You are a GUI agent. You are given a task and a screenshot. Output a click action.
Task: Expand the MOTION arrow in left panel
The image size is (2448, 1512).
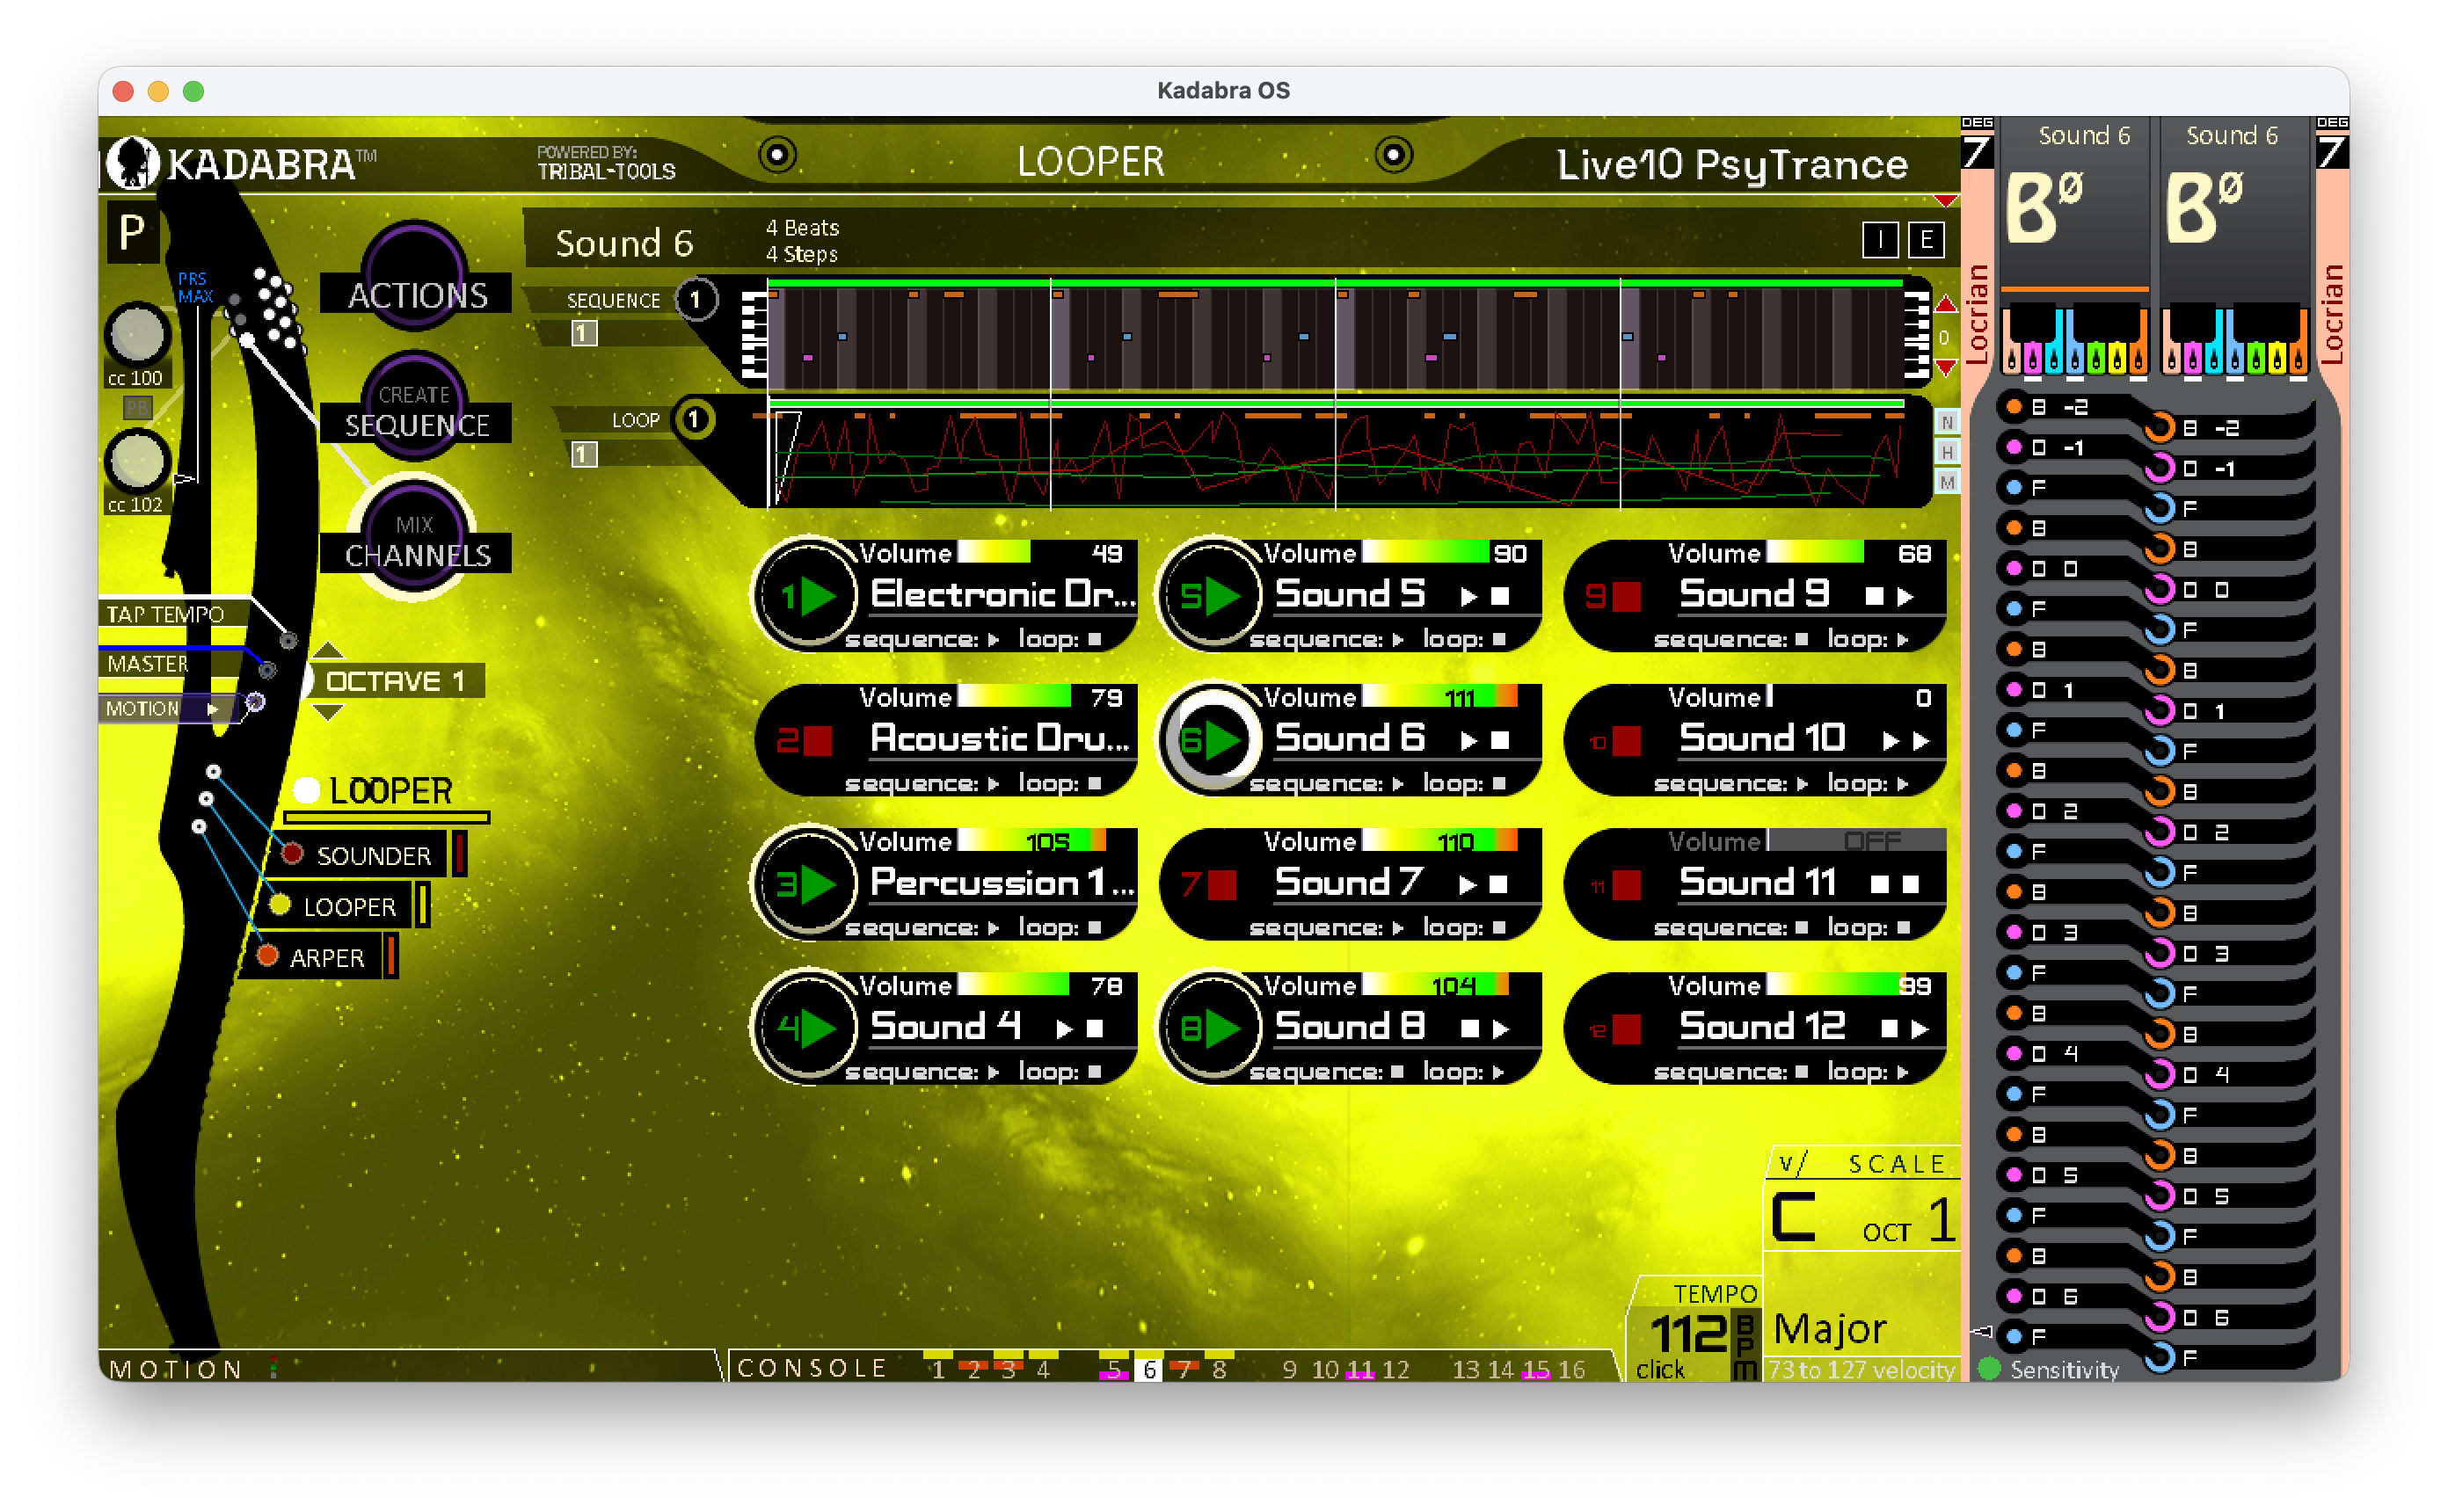click(212, 709)
